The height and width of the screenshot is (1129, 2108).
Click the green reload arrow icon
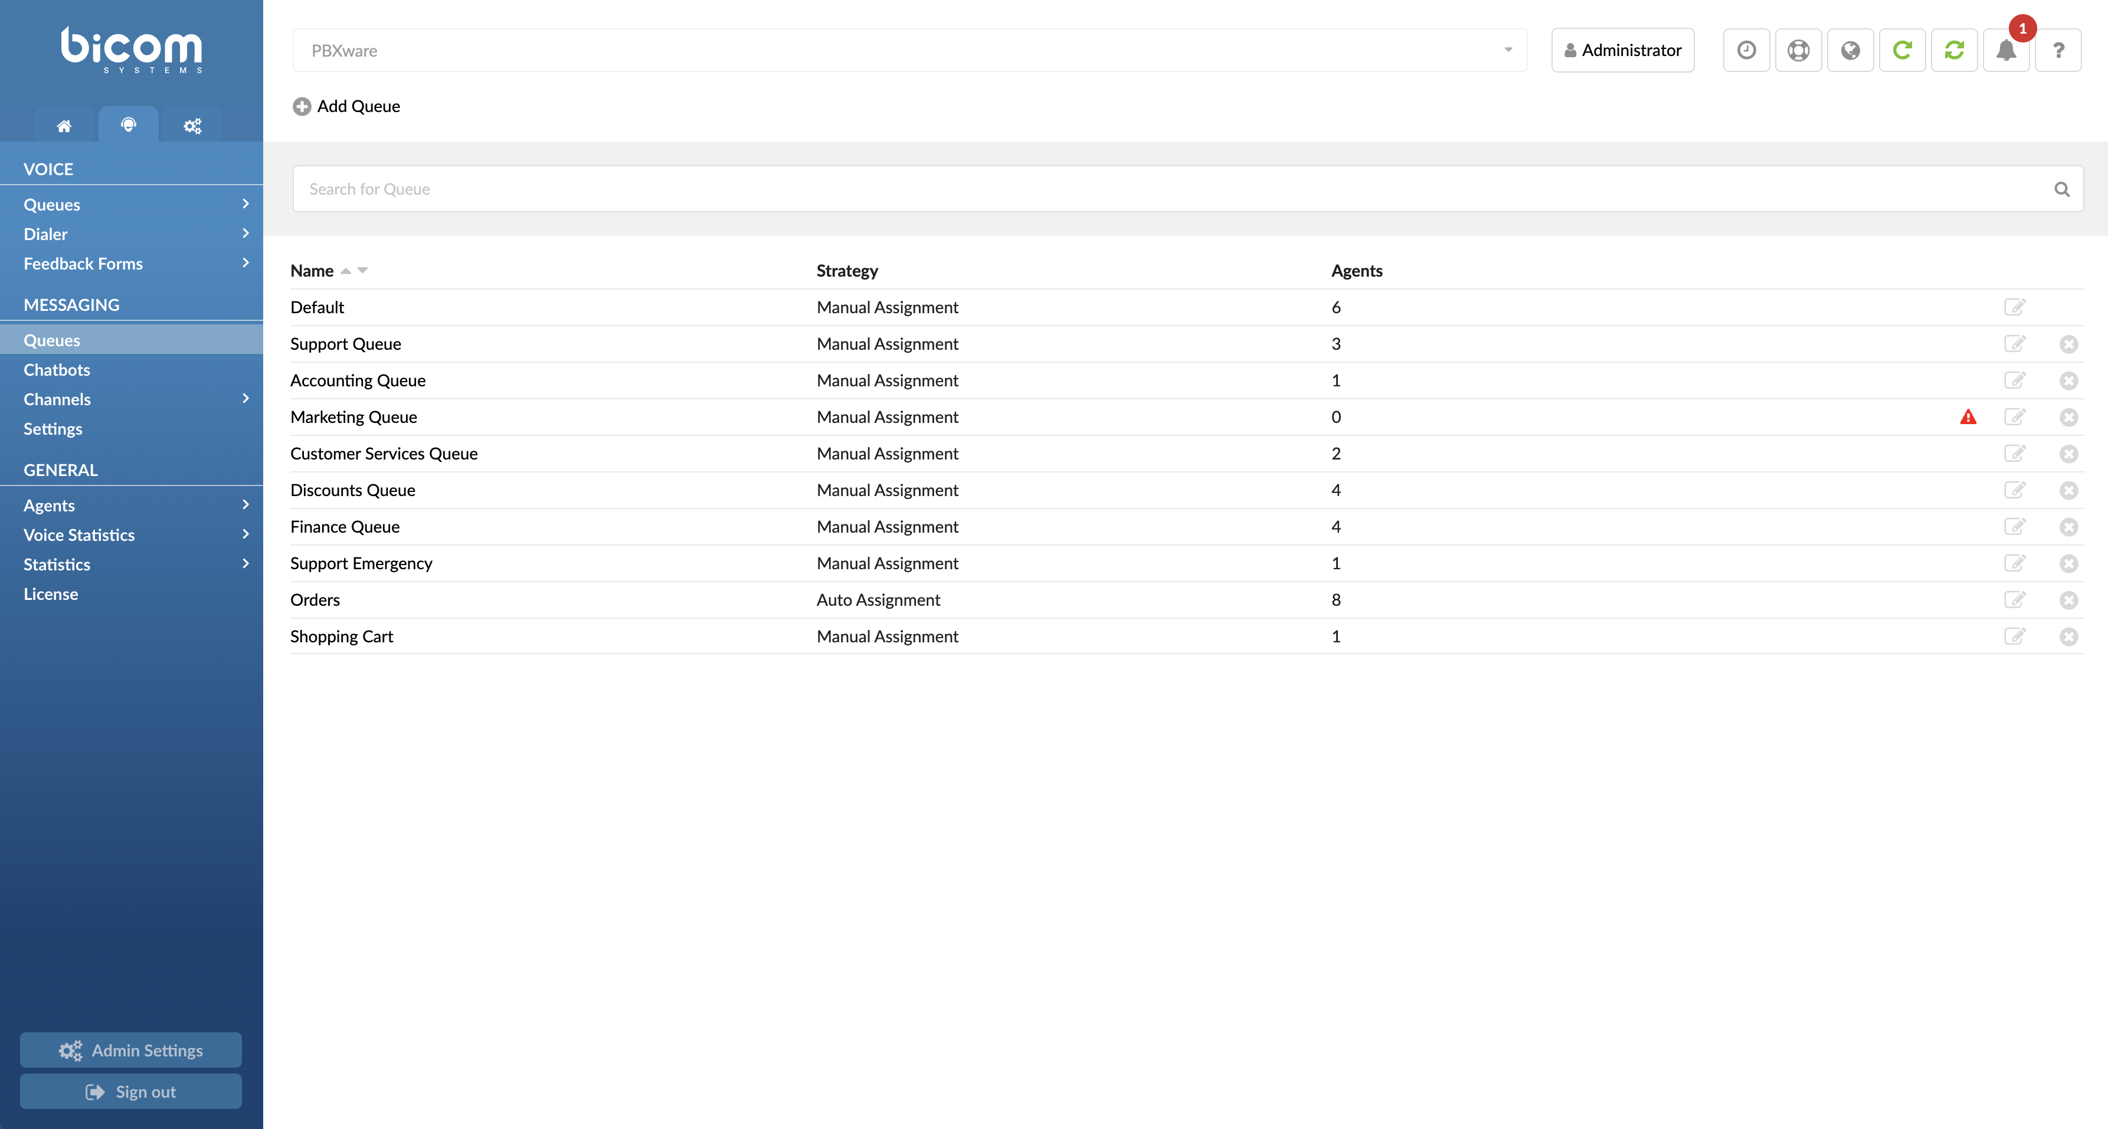pos(1902,50)
